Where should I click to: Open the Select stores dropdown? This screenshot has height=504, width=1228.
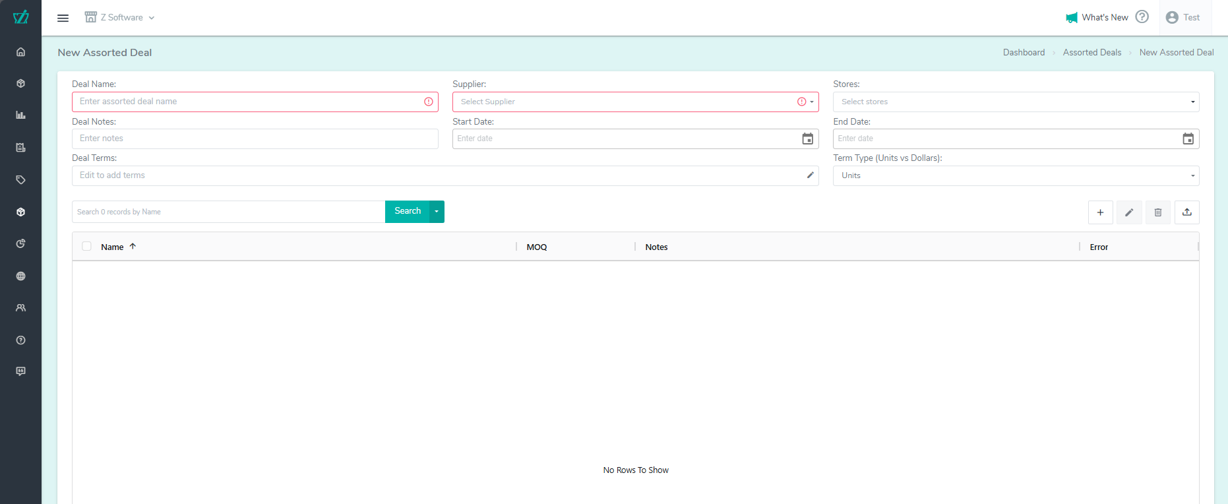(1016, 102)
